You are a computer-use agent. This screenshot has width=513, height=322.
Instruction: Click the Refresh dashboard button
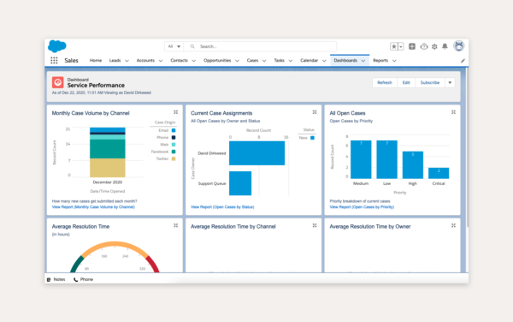click(385, 82)
